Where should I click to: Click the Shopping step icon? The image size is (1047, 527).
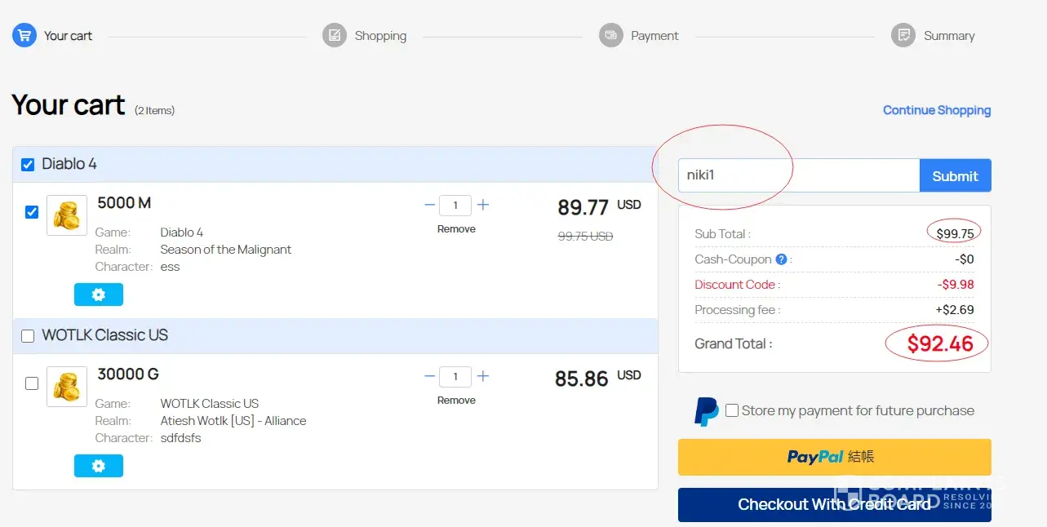(x=335, y=36)
